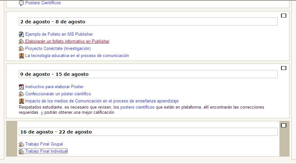Toggle the 16 de agosto week display box
Screen dimensions: 296x164
click(283, 125)
